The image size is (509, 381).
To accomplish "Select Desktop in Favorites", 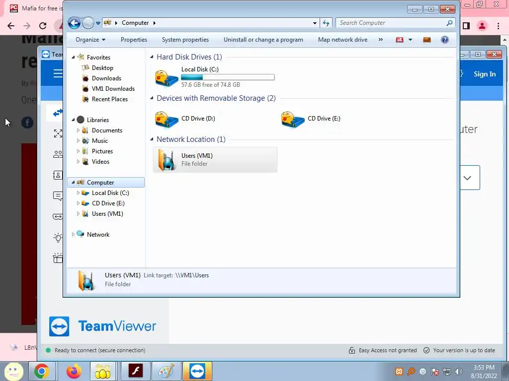I will pos(102,67).
